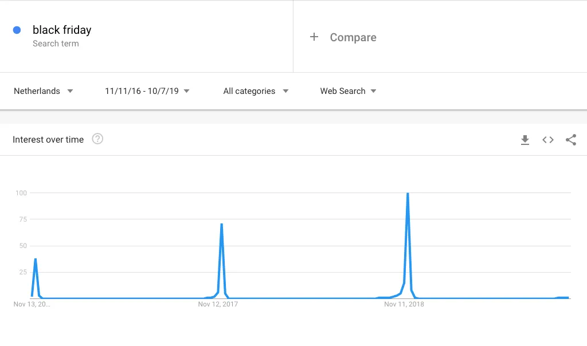Click the Interest over time heading
This screenshot has height=346, width=587.
48,140
